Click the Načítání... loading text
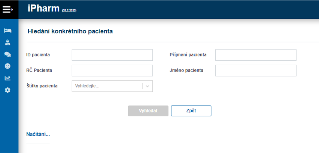 coord(38,134)
